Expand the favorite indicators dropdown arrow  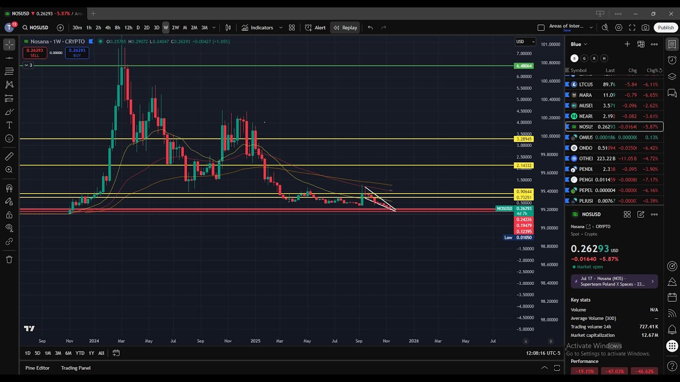[x=280, y=28]
